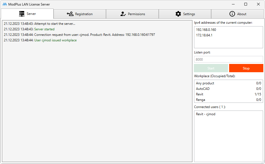Maximize the license server window

(246, 4)
